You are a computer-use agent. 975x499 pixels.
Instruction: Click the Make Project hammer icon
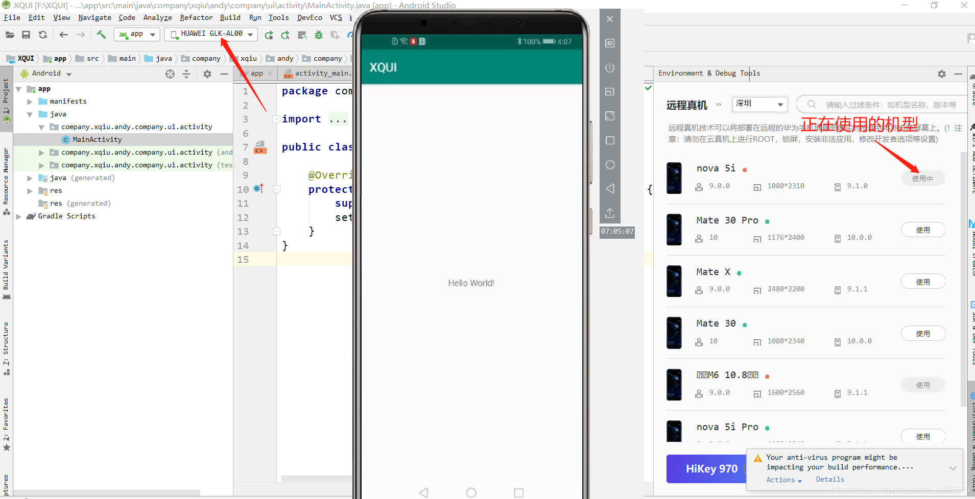[x=101, y=35]
